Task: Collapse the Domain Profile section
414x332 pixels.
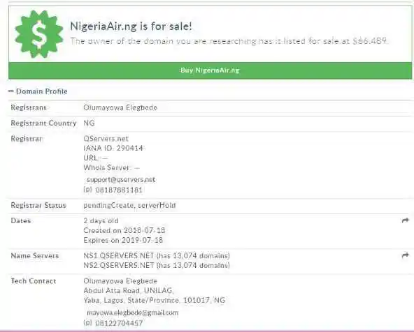Action: click(38, 91)
